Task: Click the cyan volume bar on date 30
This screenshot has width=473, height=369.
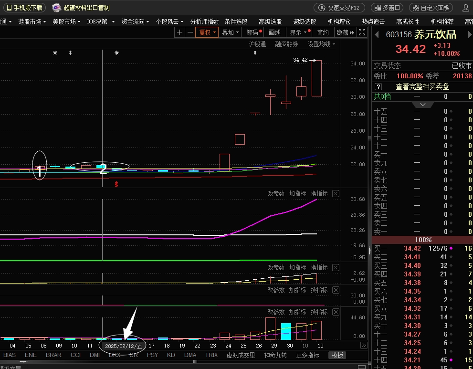Action: pos(286,331)
